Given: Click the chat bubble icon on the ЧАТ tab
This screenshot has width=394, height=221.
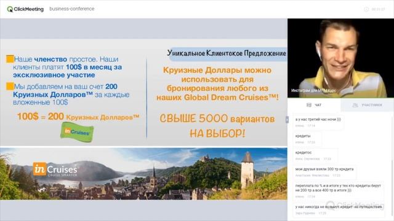Looking at the screenshot, I should [x=309, y=105].
